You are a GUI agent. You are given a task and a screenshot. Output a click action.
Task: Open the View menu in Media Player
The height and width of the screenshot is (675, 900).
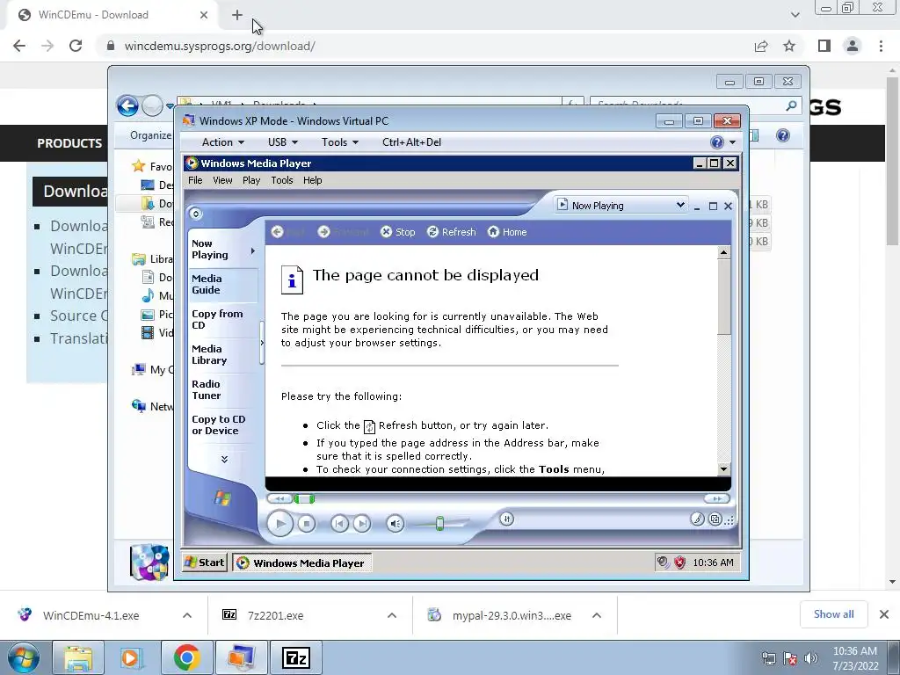(222, 180)
